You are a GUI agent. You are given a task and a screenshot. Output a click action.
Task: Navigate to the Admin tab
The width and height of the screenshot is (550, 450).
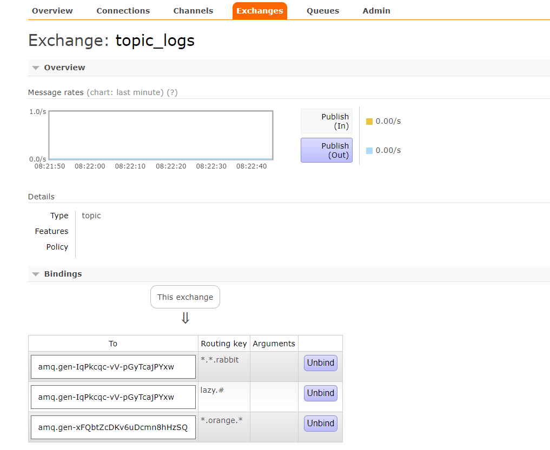click(x=376, y=11)
